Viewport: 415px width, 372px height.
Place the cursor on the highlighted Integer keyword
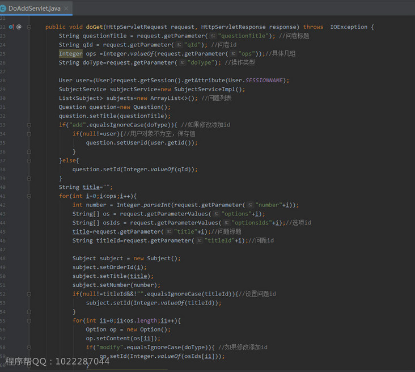[x=70, y=54]
